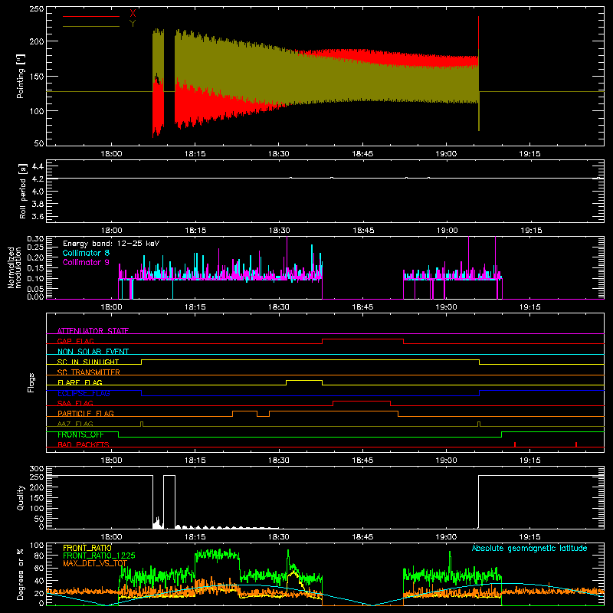Click the 'Normalized modulation' axis title
This screenshot has width=613, height=613.
(x=15, y=267)
